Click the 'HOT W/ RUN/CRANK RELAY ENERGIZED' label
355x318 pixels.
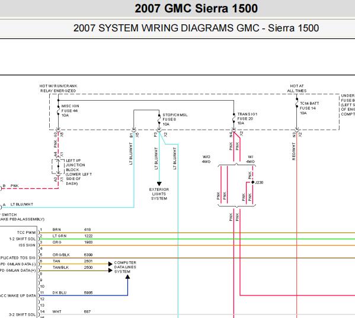tap(58, 88)
